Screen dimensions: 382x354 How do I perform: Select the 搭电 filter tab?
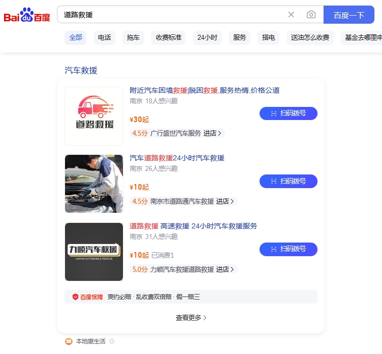coord(268,37)
